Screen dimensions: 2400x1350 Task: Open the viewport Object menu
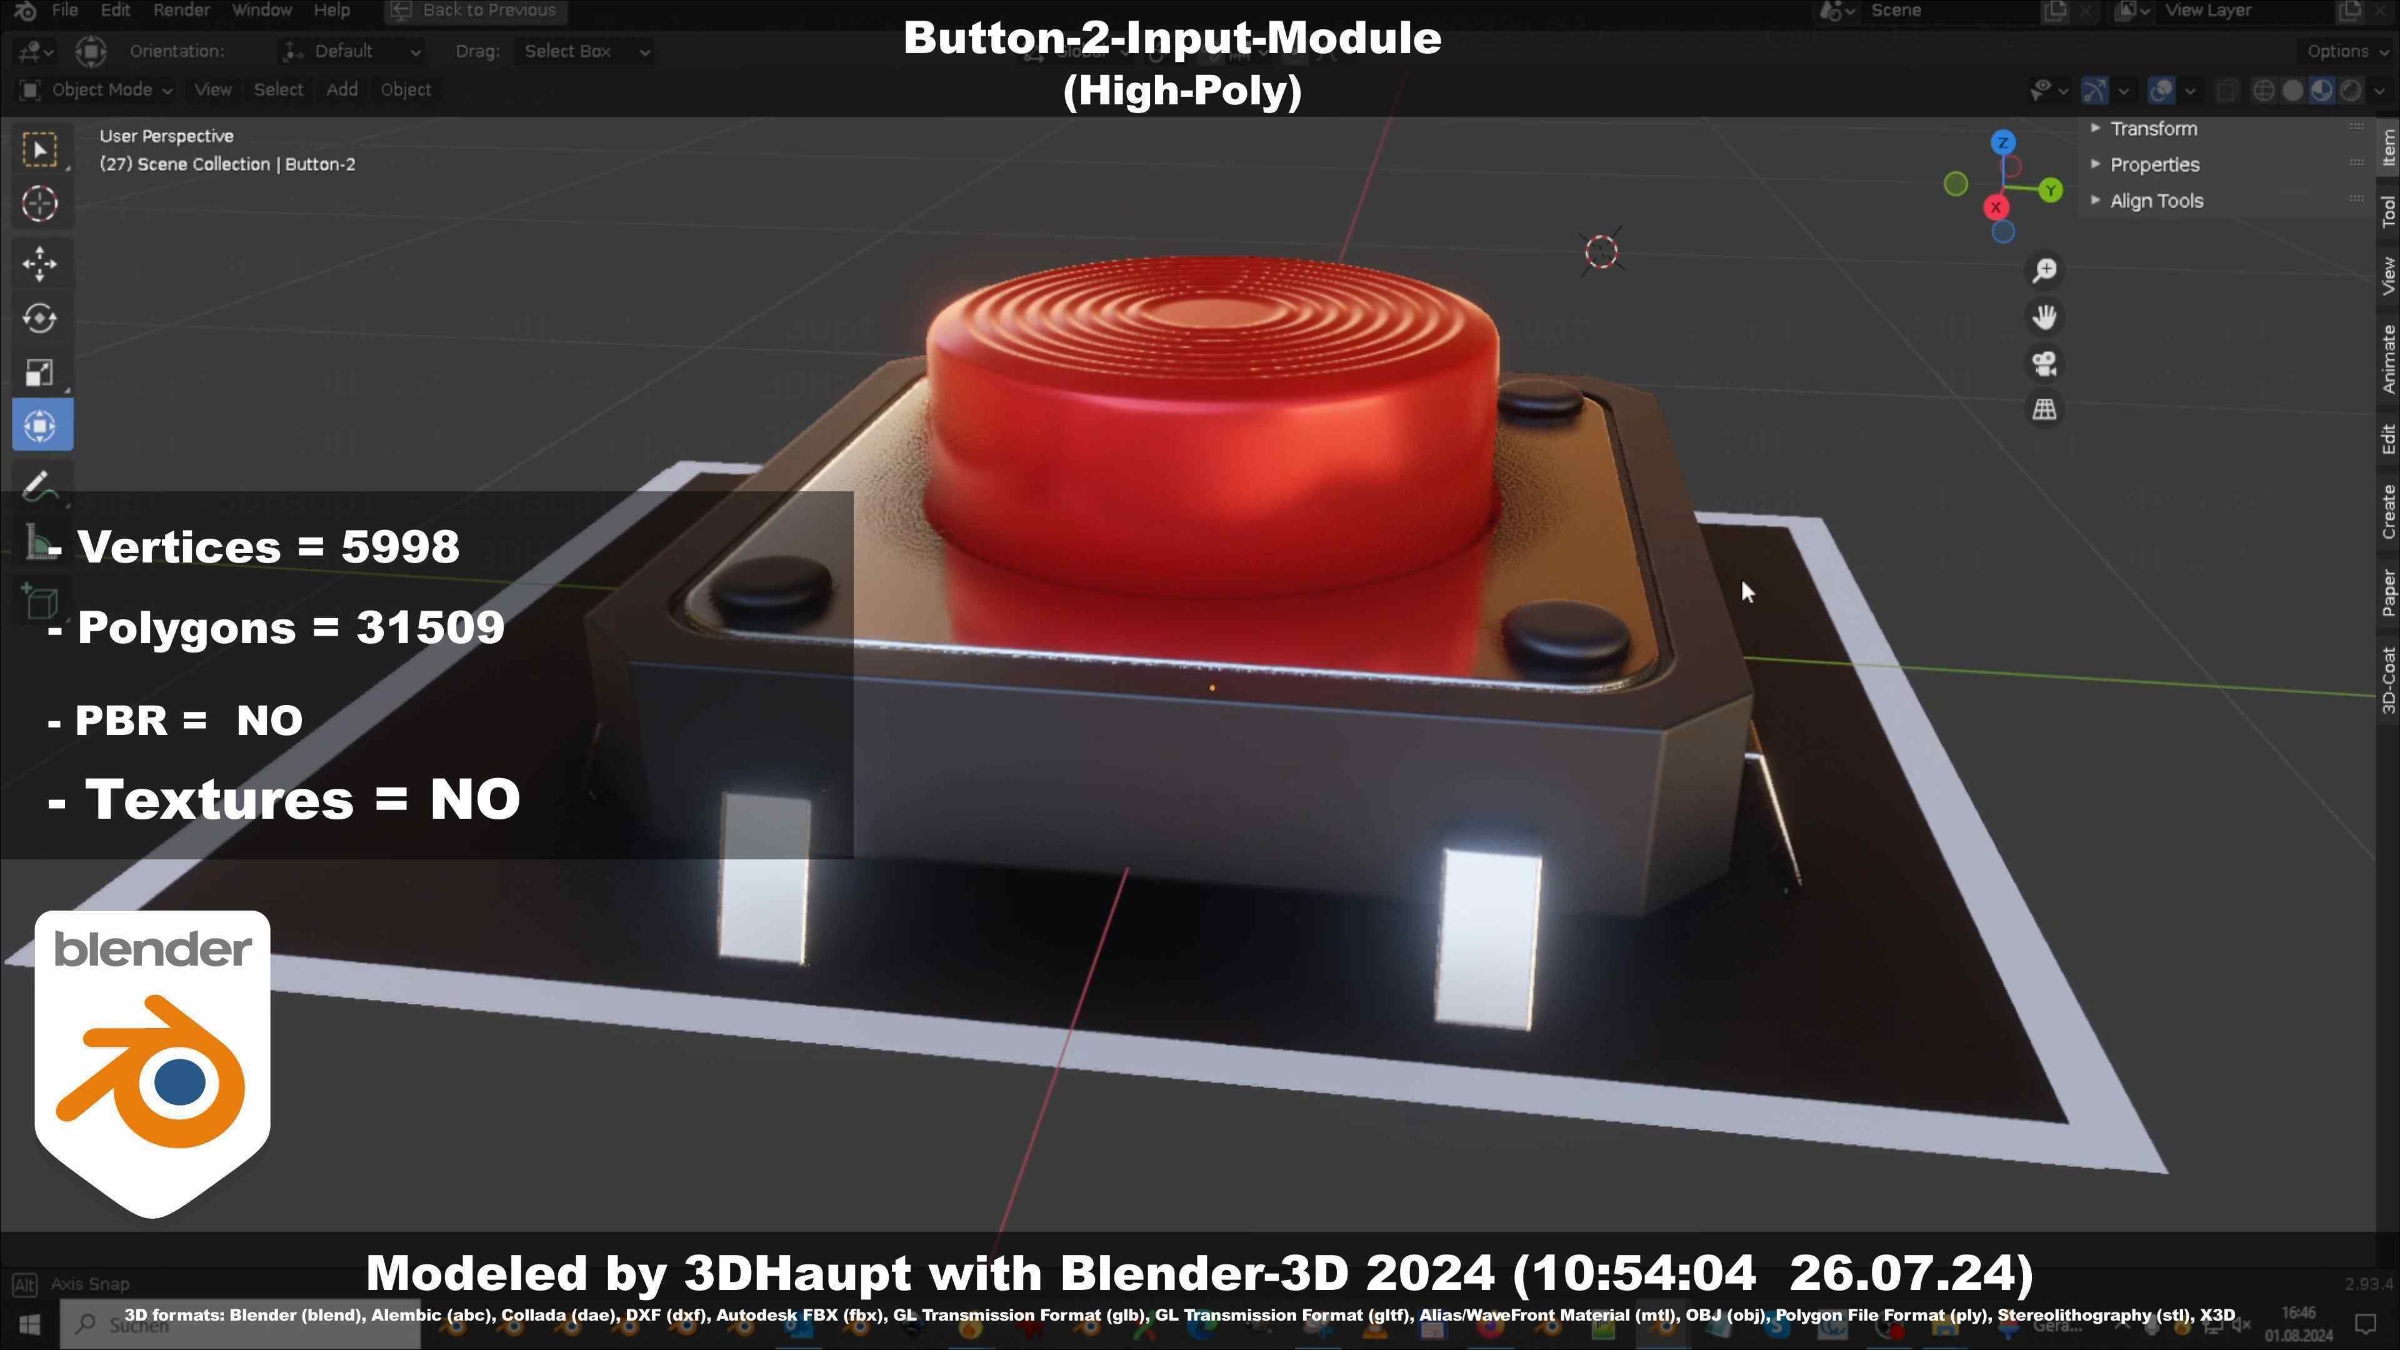[405, 89]
